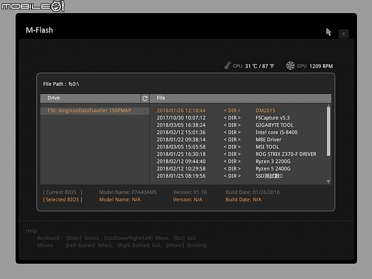Click date 2018/01/26 12:18:44
The image size is (372, 279).
[x=181, y=111]
